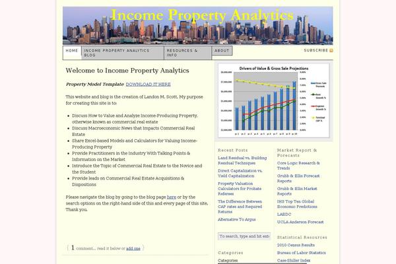Open Land Residual vs. Building Residual Techniques post
396x264 pixels.
point(242,160)
